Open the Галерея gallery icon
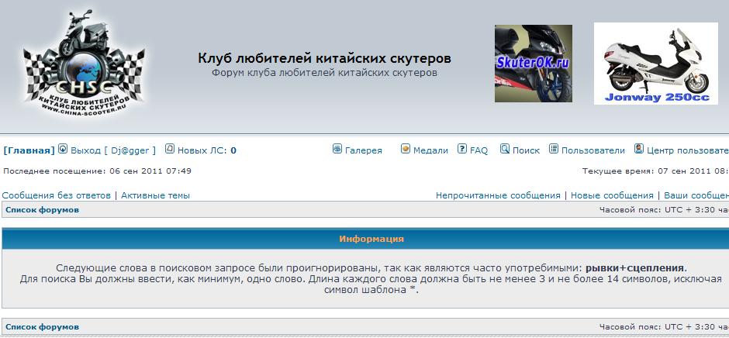Screen dimensions: 729x338 [x=337, y=149]
